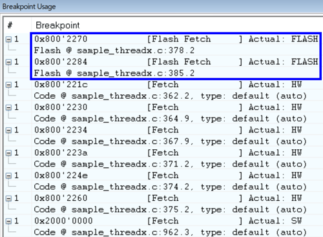323x237 pixels.
Task: Collapse the 0x800'2284 breakpoint entry
Action: tap(8, 63)
